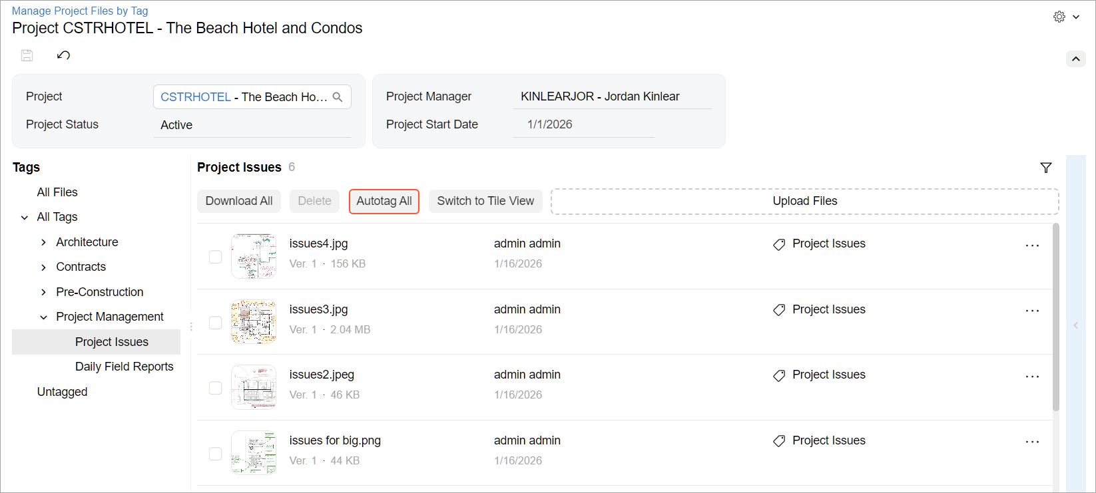Click the Upload Files drop area

coord(805,202)
